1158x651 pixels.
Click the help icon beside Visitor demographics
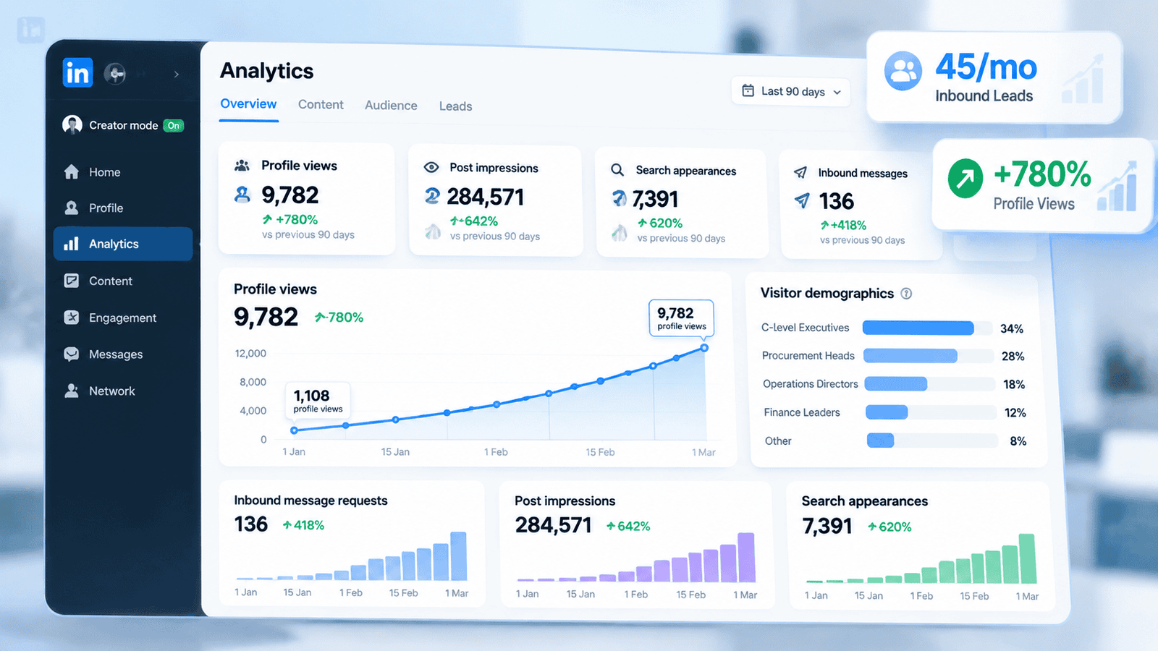point(906,294)
